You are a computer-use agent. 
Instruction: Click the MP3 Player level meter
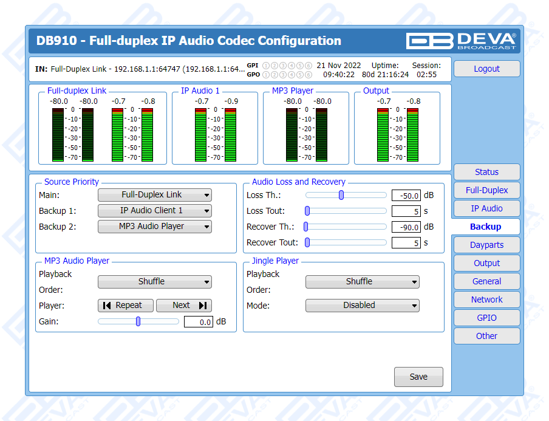tap(306, 134)
